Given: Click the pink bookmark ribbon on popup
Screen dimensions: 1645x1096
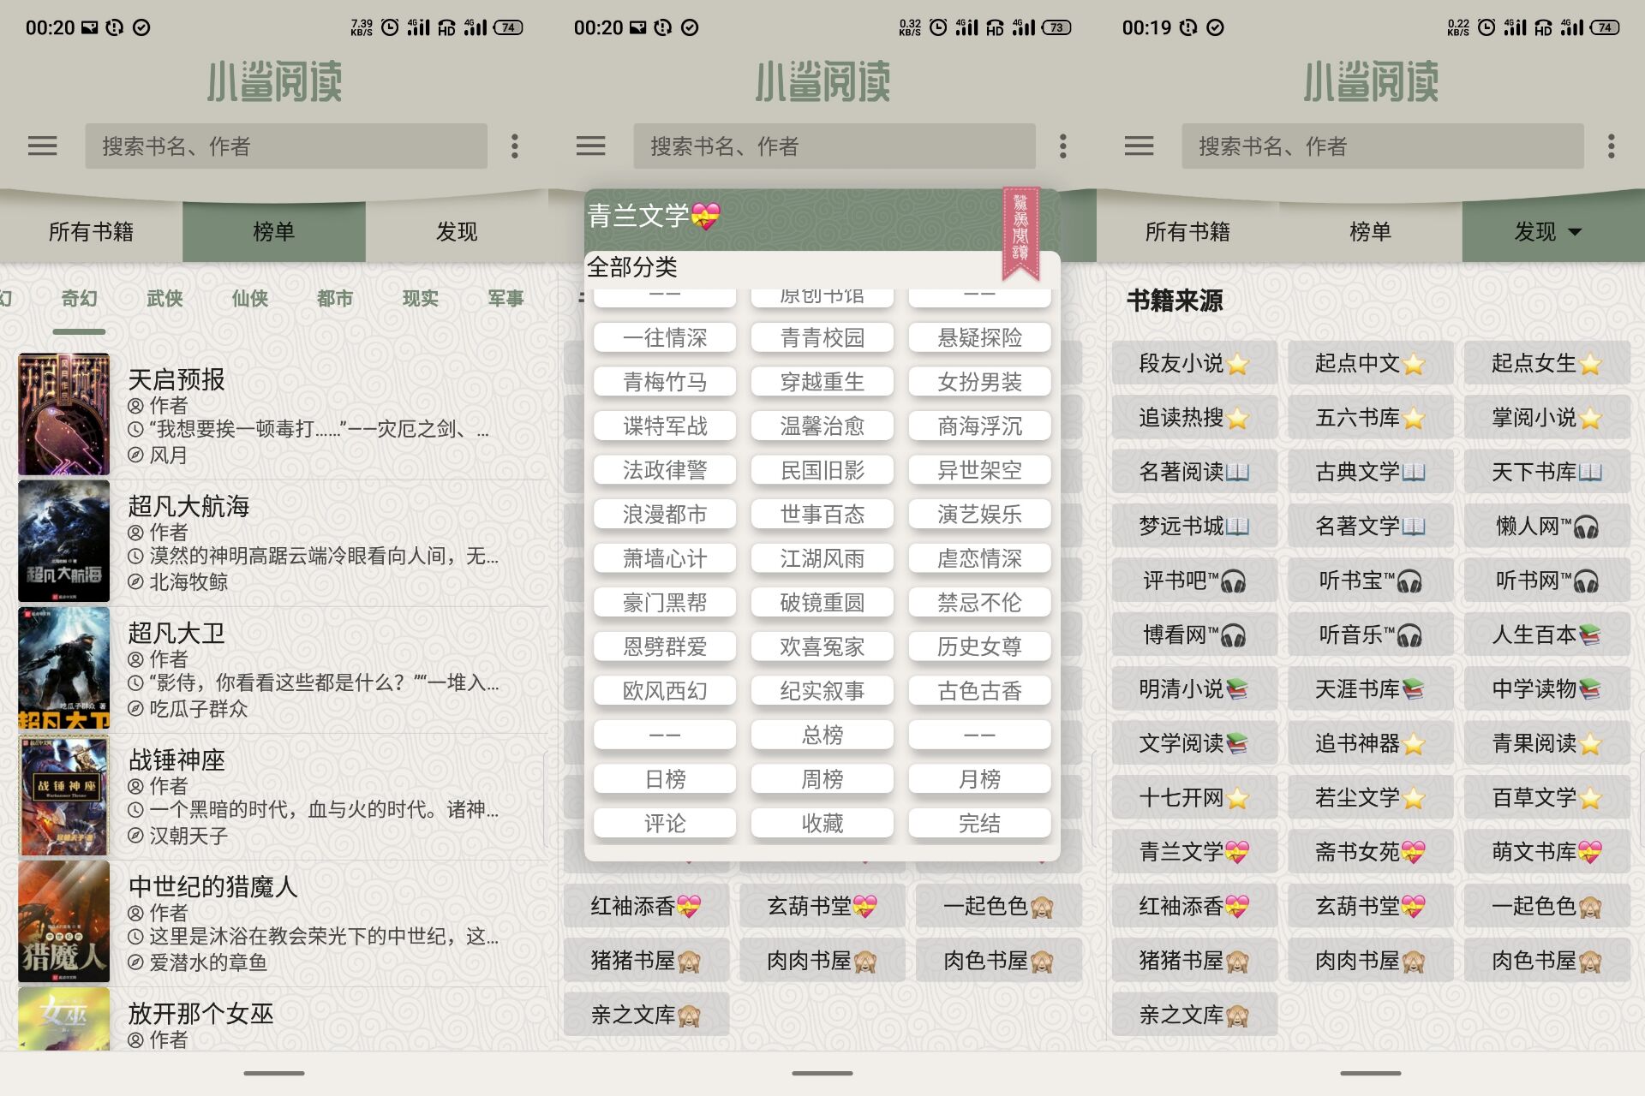Looking at the screenshot, I should click(x=1020, y=233).
